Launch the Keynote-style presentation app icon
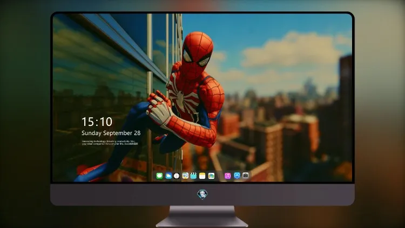This screenshot has height=228, width=405. (x=185, y=176)
